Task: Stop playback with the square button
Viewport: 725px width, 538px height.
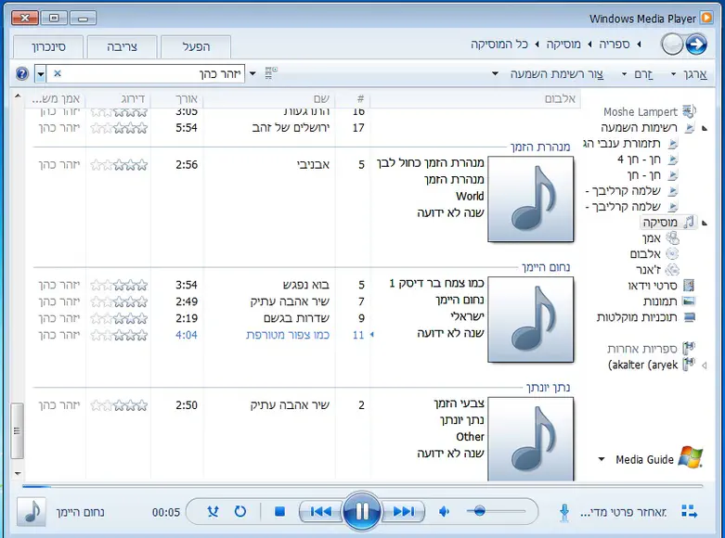Action: 279,511
